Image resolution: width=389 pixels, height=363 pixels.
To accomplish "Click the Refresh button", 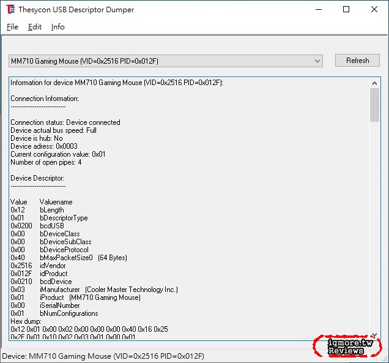I will tap(357, 61).
